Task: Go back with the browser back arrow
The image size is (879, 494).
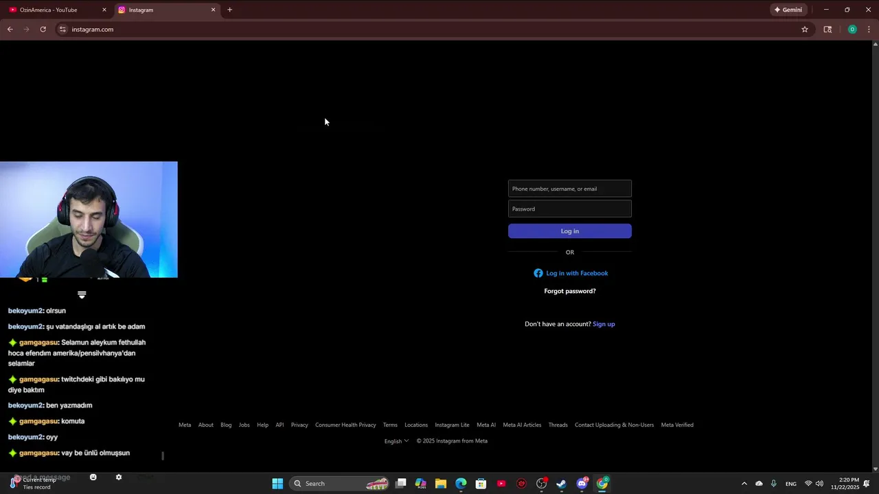Action: [x=10, y=30]
